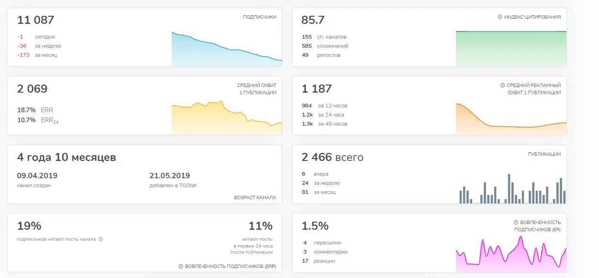
Task: Click the TGStat added date 21.05.2019
Action: click(170, 176)
